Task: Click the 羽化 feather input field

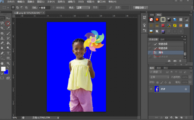Action: (45, 8)
